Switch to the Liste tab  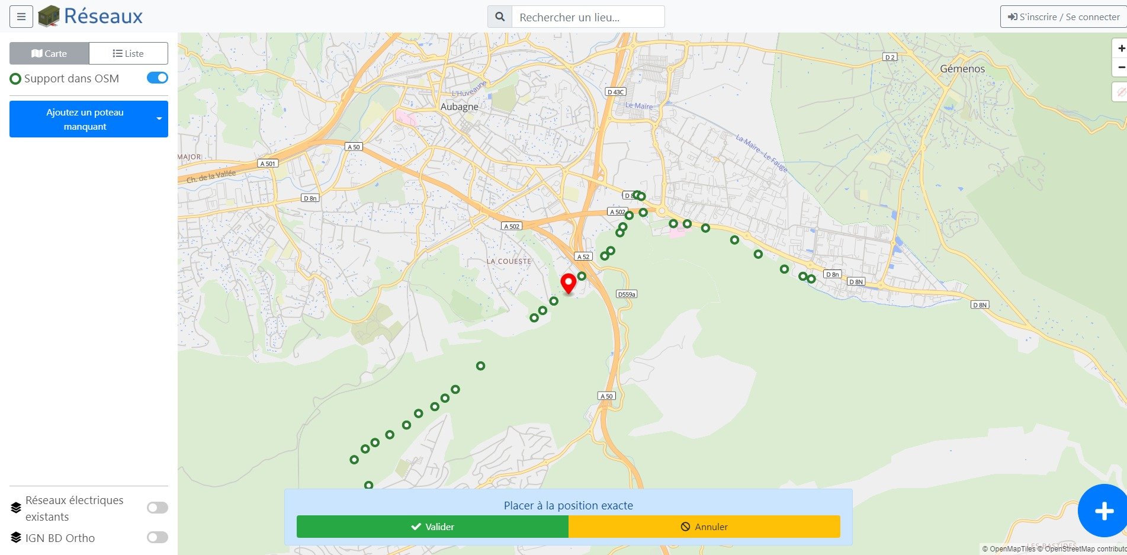click(128, 53)
